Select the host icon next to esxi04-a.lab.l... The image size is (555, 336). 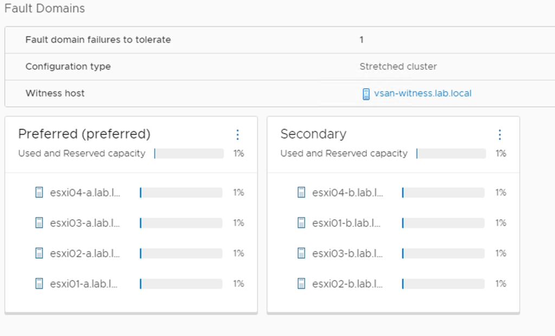pyautogui.click(x=38, y=192)
